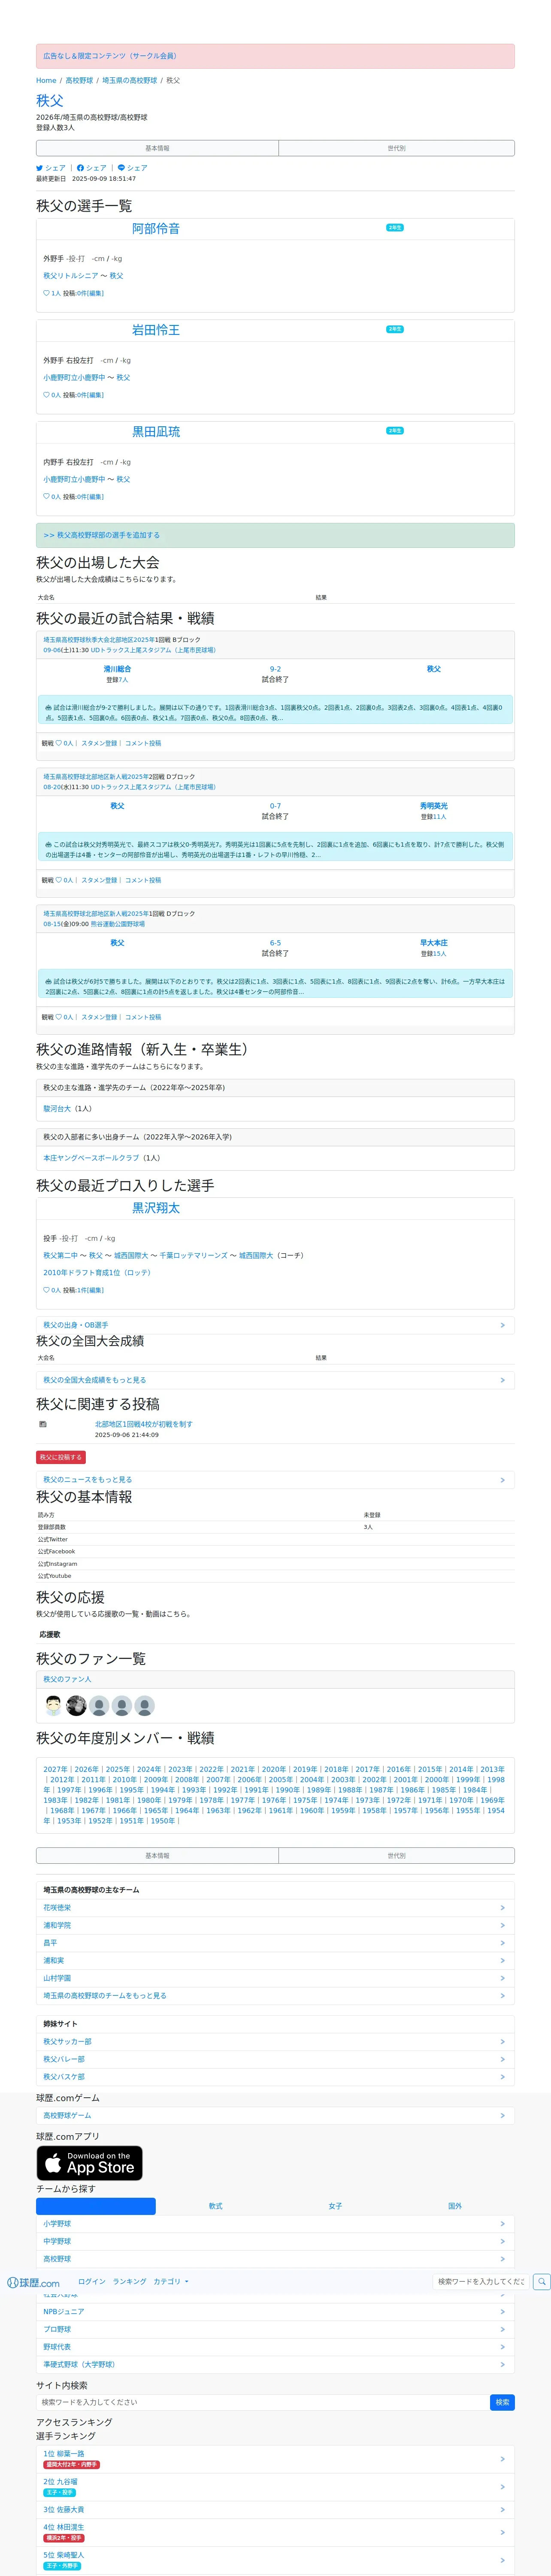Open the 千葉ロッテマリーンズ link
The image size is (551, 2576).
[193, 1255]
